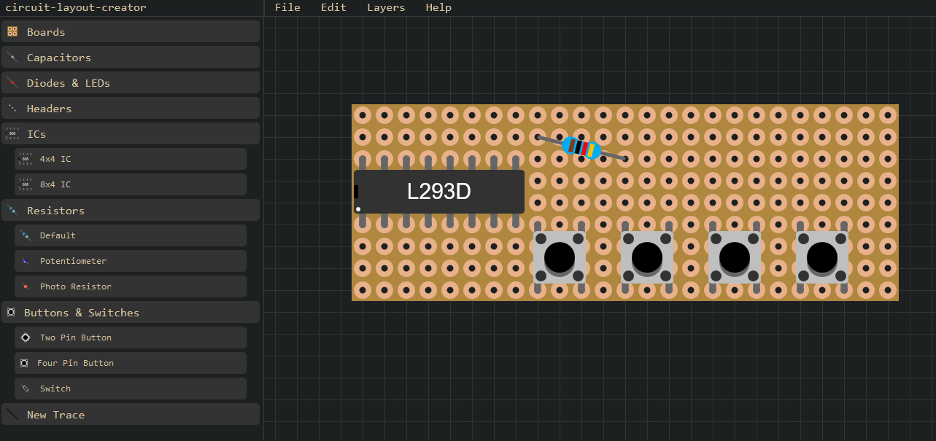The height and width of the screenshot is (441, 936).
Task: Open the Layers menu
Action: [x=386, y=7]
